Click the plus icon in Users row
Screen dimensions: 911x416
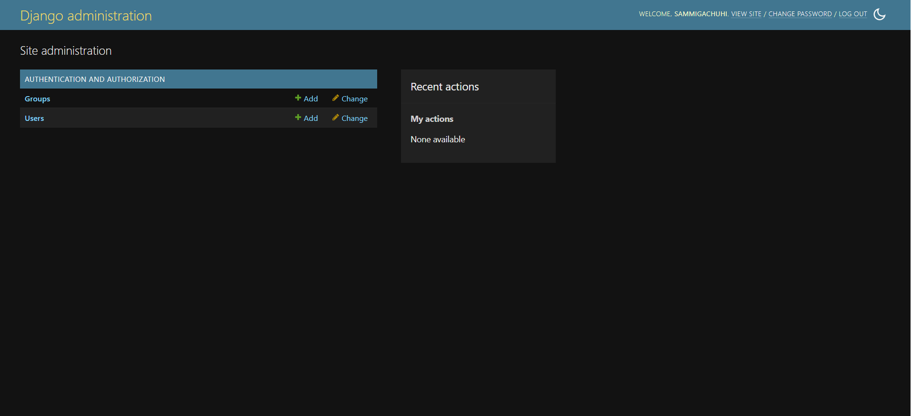pyautogui.click(x=298, y=118)
